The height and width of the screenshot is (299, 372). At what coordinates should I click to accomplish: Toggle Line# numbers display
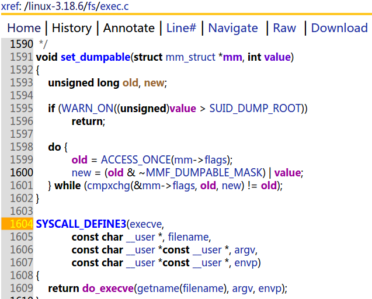tap(182, 28)
